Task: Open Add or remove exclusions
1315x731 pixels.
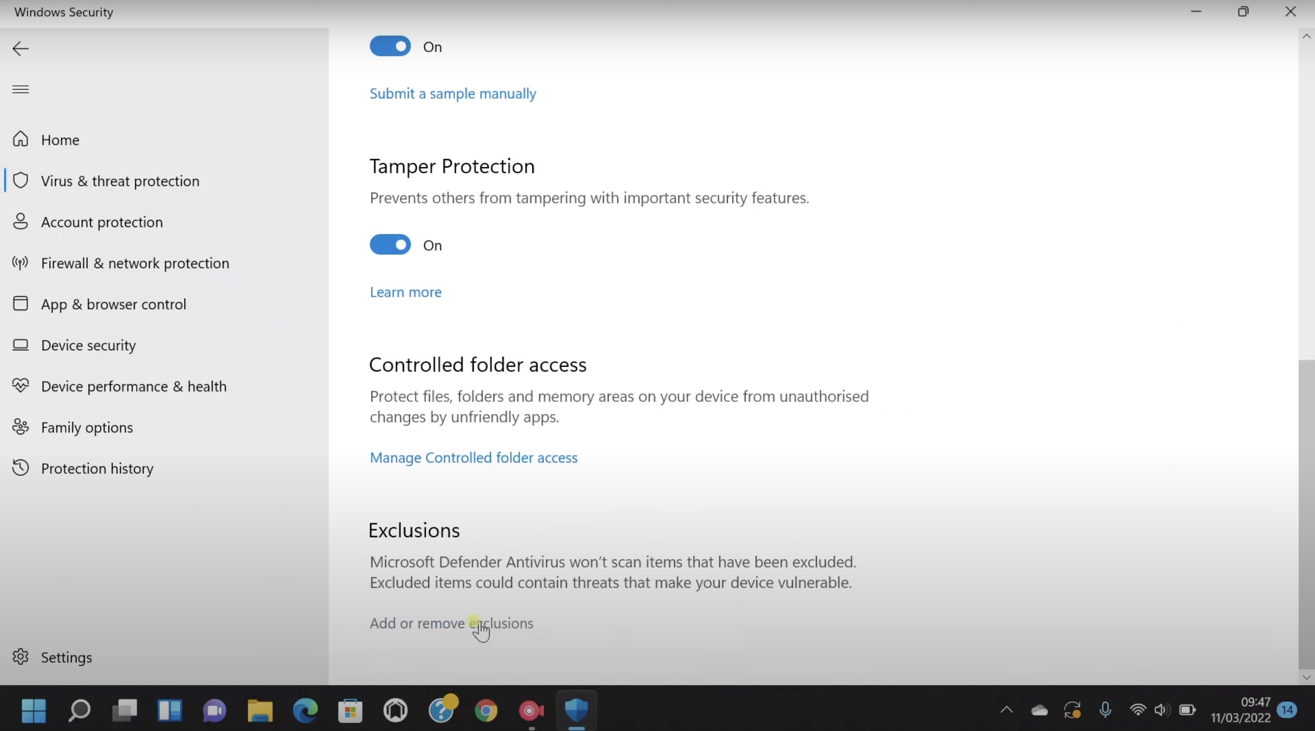Action: click(x=451, y=623)
